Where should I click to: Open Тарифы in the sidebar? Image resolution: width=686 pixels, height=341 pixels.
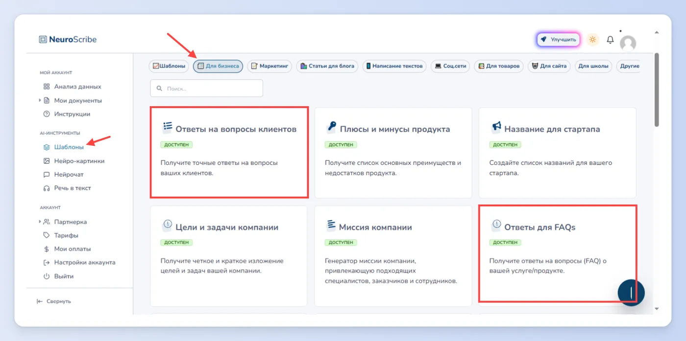pos(66,235)
